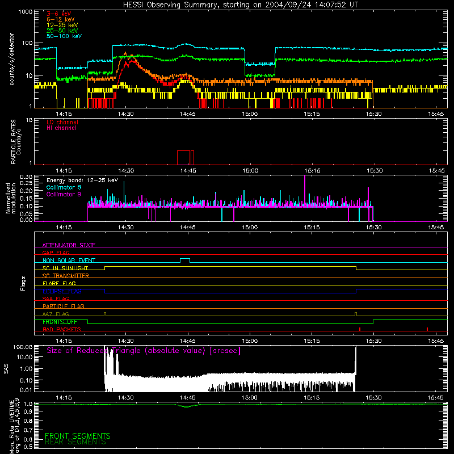
Task: Click the counts/s/detector axis label
Action: pos(12,59)
